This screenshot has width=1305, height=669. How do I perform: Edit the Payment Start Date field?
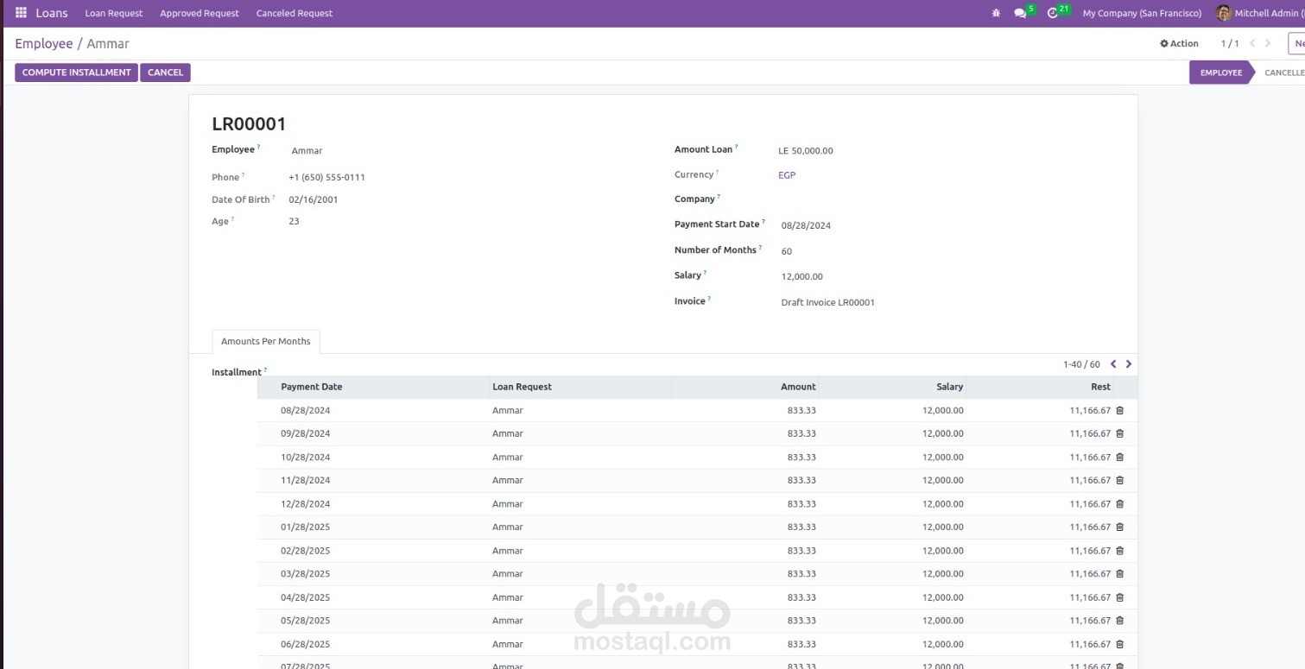(x=806, y=226)
